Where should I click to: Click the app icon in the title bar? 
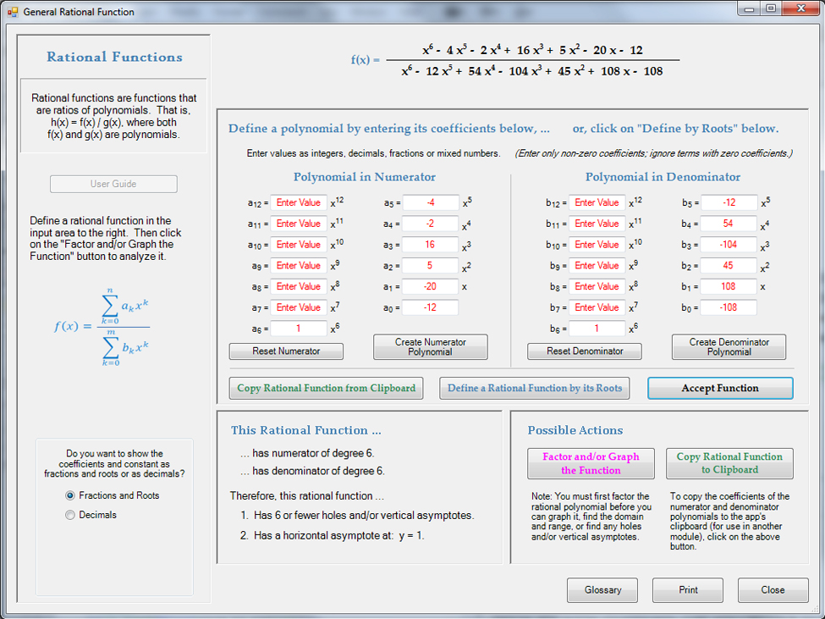[x=12, y=12]
